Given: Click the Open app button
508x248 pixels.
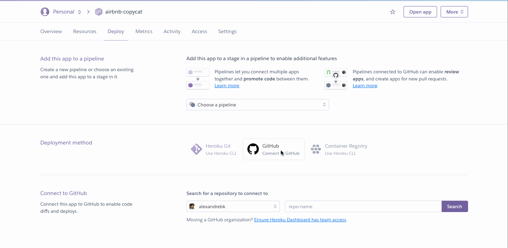Looking at the screenshot, I should click(x=420, y=12).
